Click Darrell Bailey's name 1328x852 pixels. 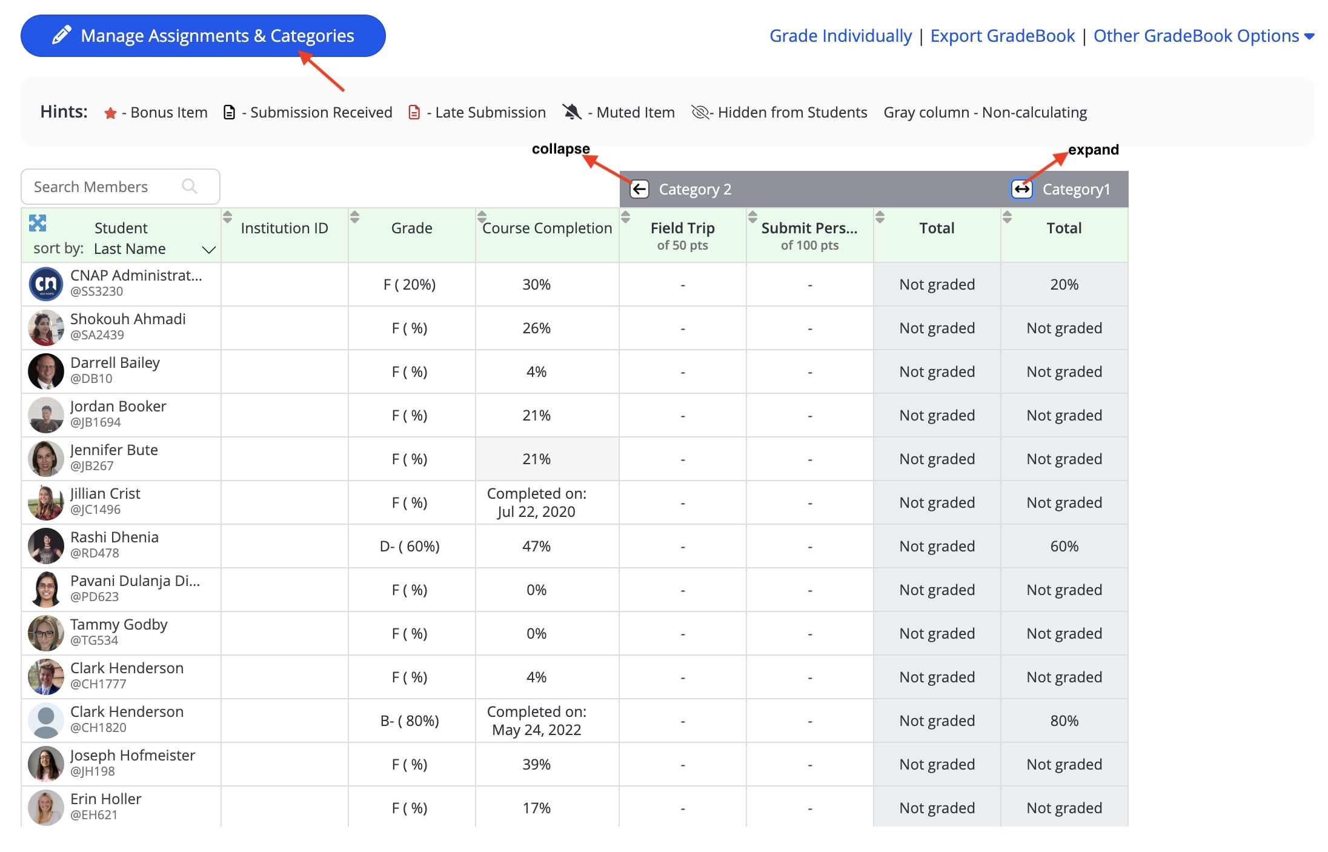click(115, 363)
